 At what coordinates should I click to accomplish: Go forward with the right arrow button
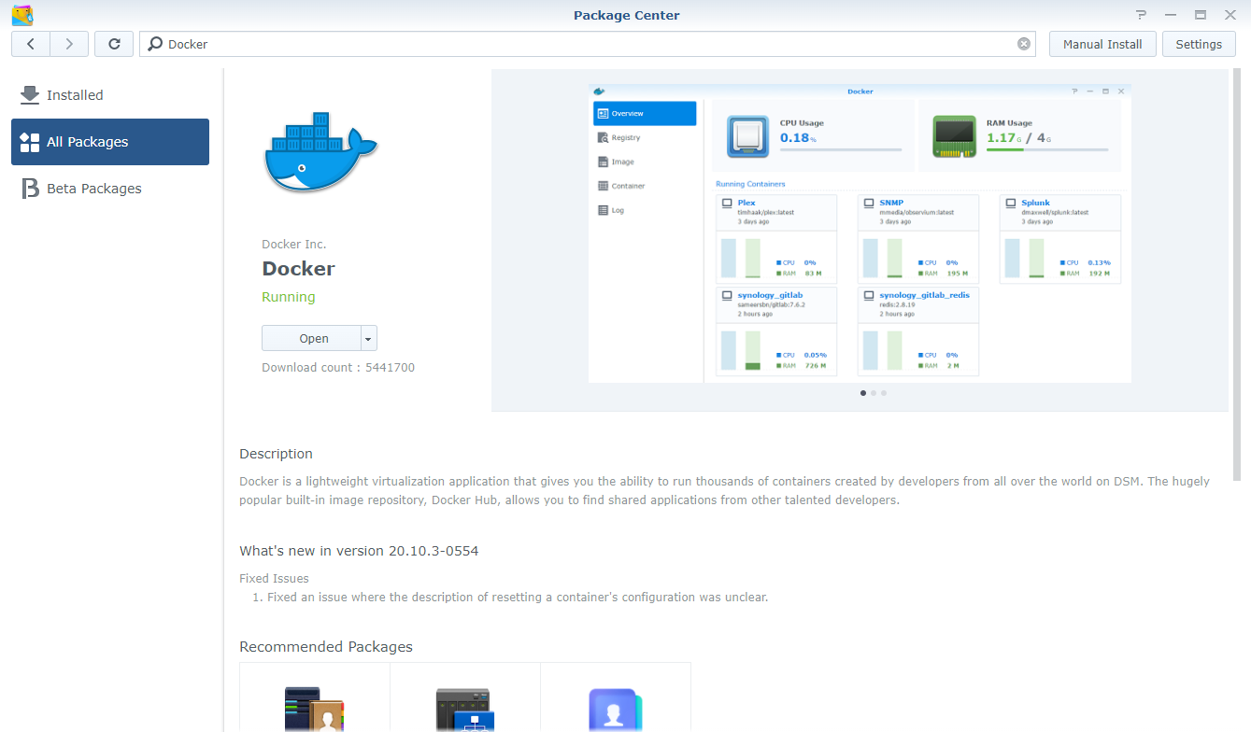tap(69, 44)
